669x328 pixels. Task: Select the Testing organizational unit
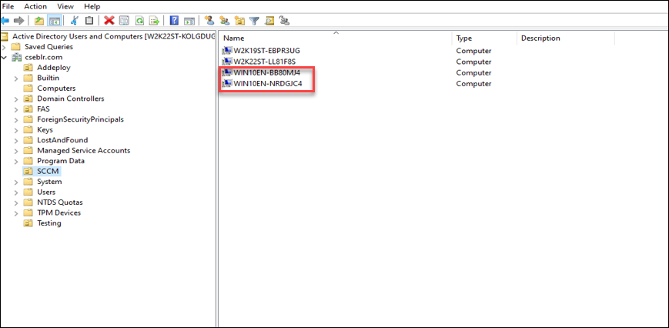49,223
